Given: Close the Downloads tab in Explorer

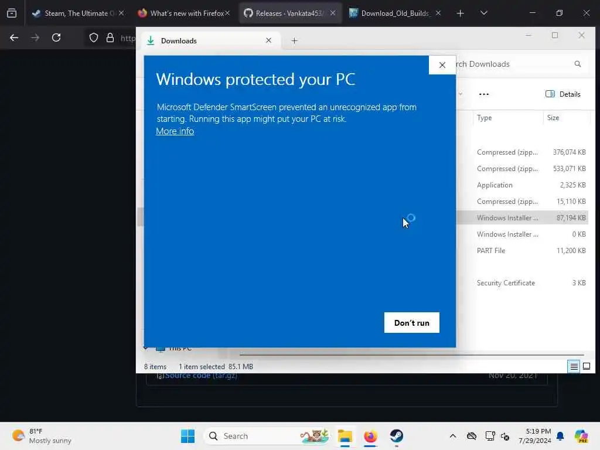Looking at the screenshot, I should click(x=268, y=40).
